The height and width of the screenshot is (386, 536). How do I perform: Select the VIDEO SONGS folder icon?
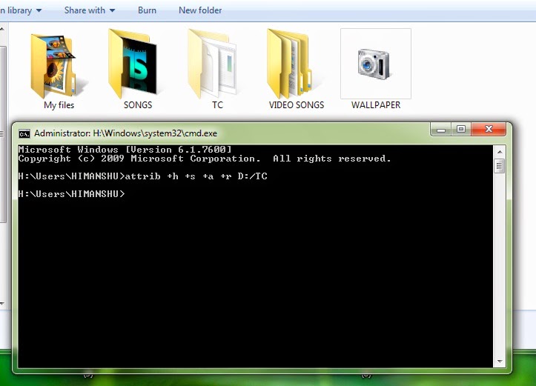point(291,64)
